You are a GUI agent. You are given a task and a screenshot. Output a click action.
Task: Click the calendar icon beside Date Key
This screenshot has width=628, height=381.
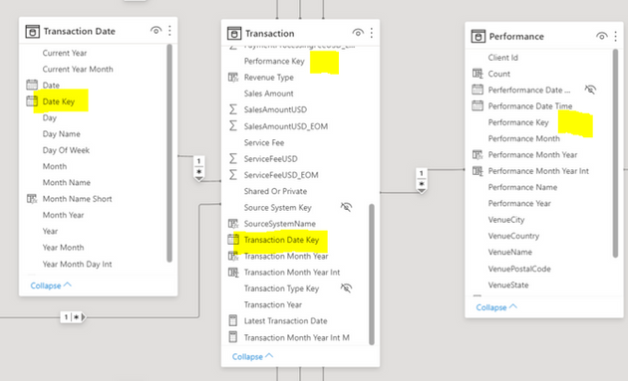coord(32,101)
